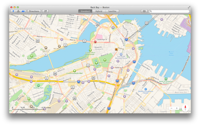Click the current location arrow icon
This screenshot has width=200, height=126.
(13, 11)
